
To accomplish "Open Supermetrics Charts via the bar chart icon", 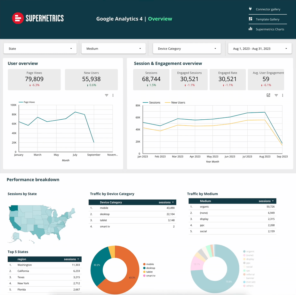I will click(x=251, y=29).
